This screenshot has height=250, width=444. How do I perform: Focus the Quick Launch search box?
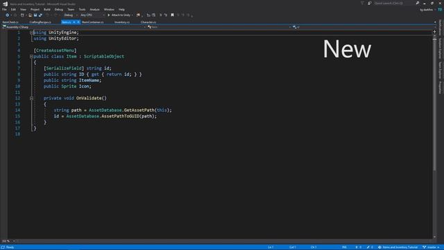pyautogui.click(x=394, y=3)
